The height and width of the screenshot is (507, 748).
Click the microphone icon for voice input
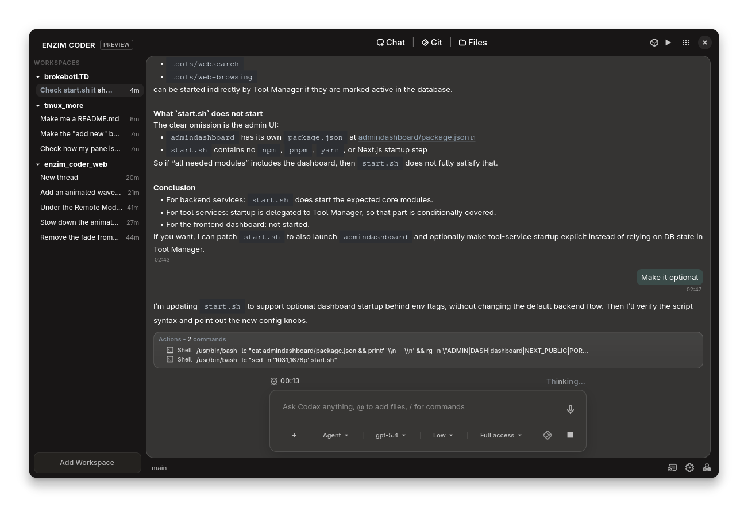tap(570, 409)
